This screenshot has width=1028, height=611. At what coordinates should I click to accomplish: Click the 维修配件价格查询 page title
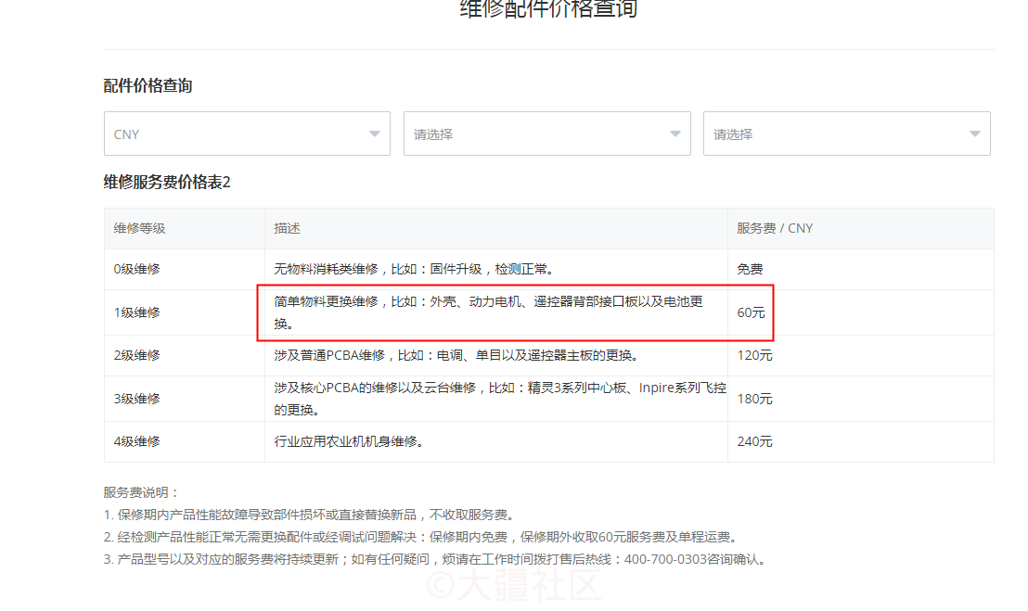point(548,9)
